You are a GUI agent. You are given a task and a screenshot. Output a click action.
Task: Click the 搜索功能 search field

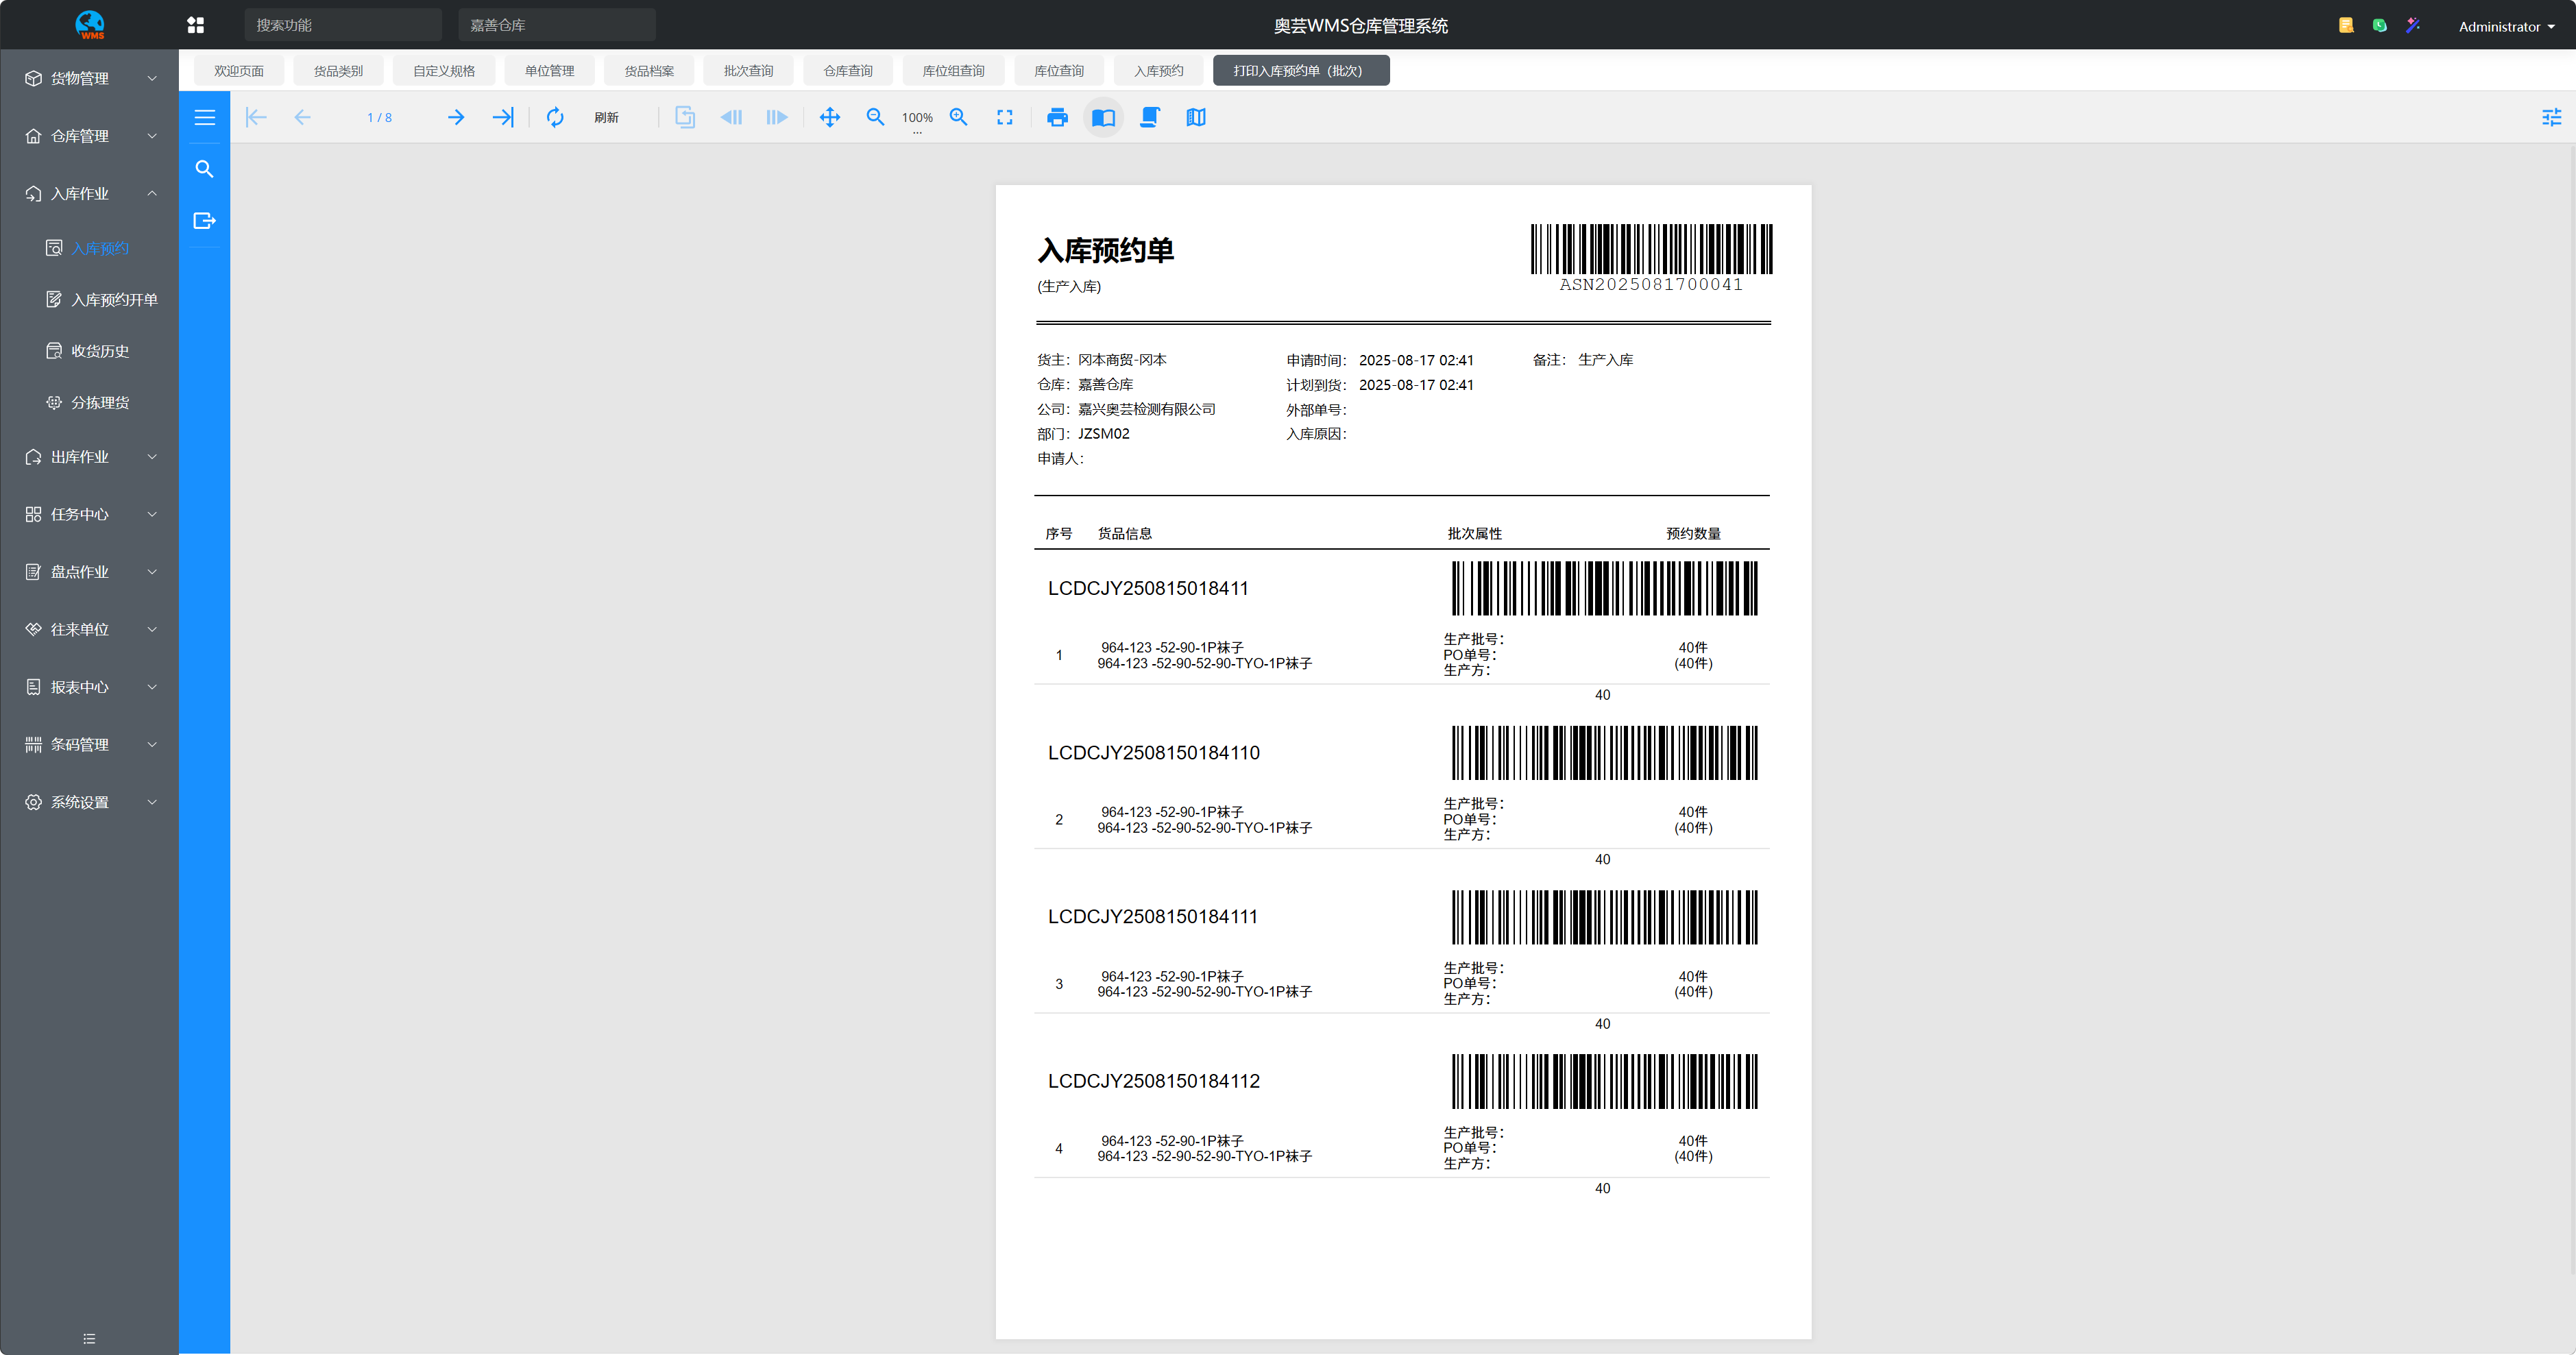pyautogui.click(x=342, y=25)
